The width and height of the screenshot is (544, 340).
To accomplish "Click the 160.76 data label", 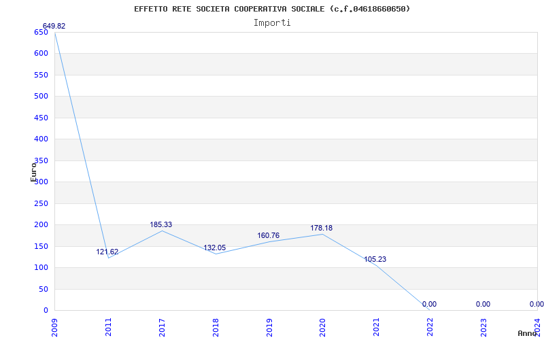I will (268, 235).
